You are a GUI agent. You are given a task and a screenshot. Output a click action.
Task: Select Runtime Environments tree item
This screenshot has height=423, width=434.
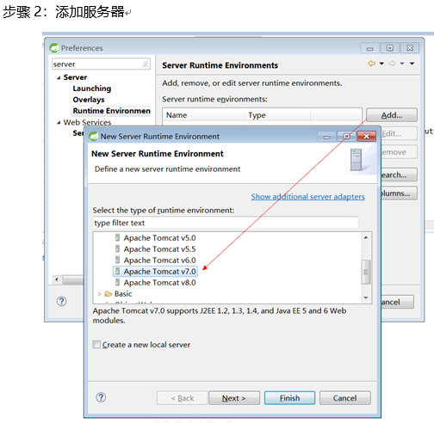tap(111, 111)
